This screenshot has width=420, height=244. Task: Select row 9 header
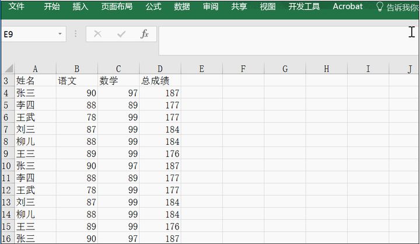pos(6,154)
